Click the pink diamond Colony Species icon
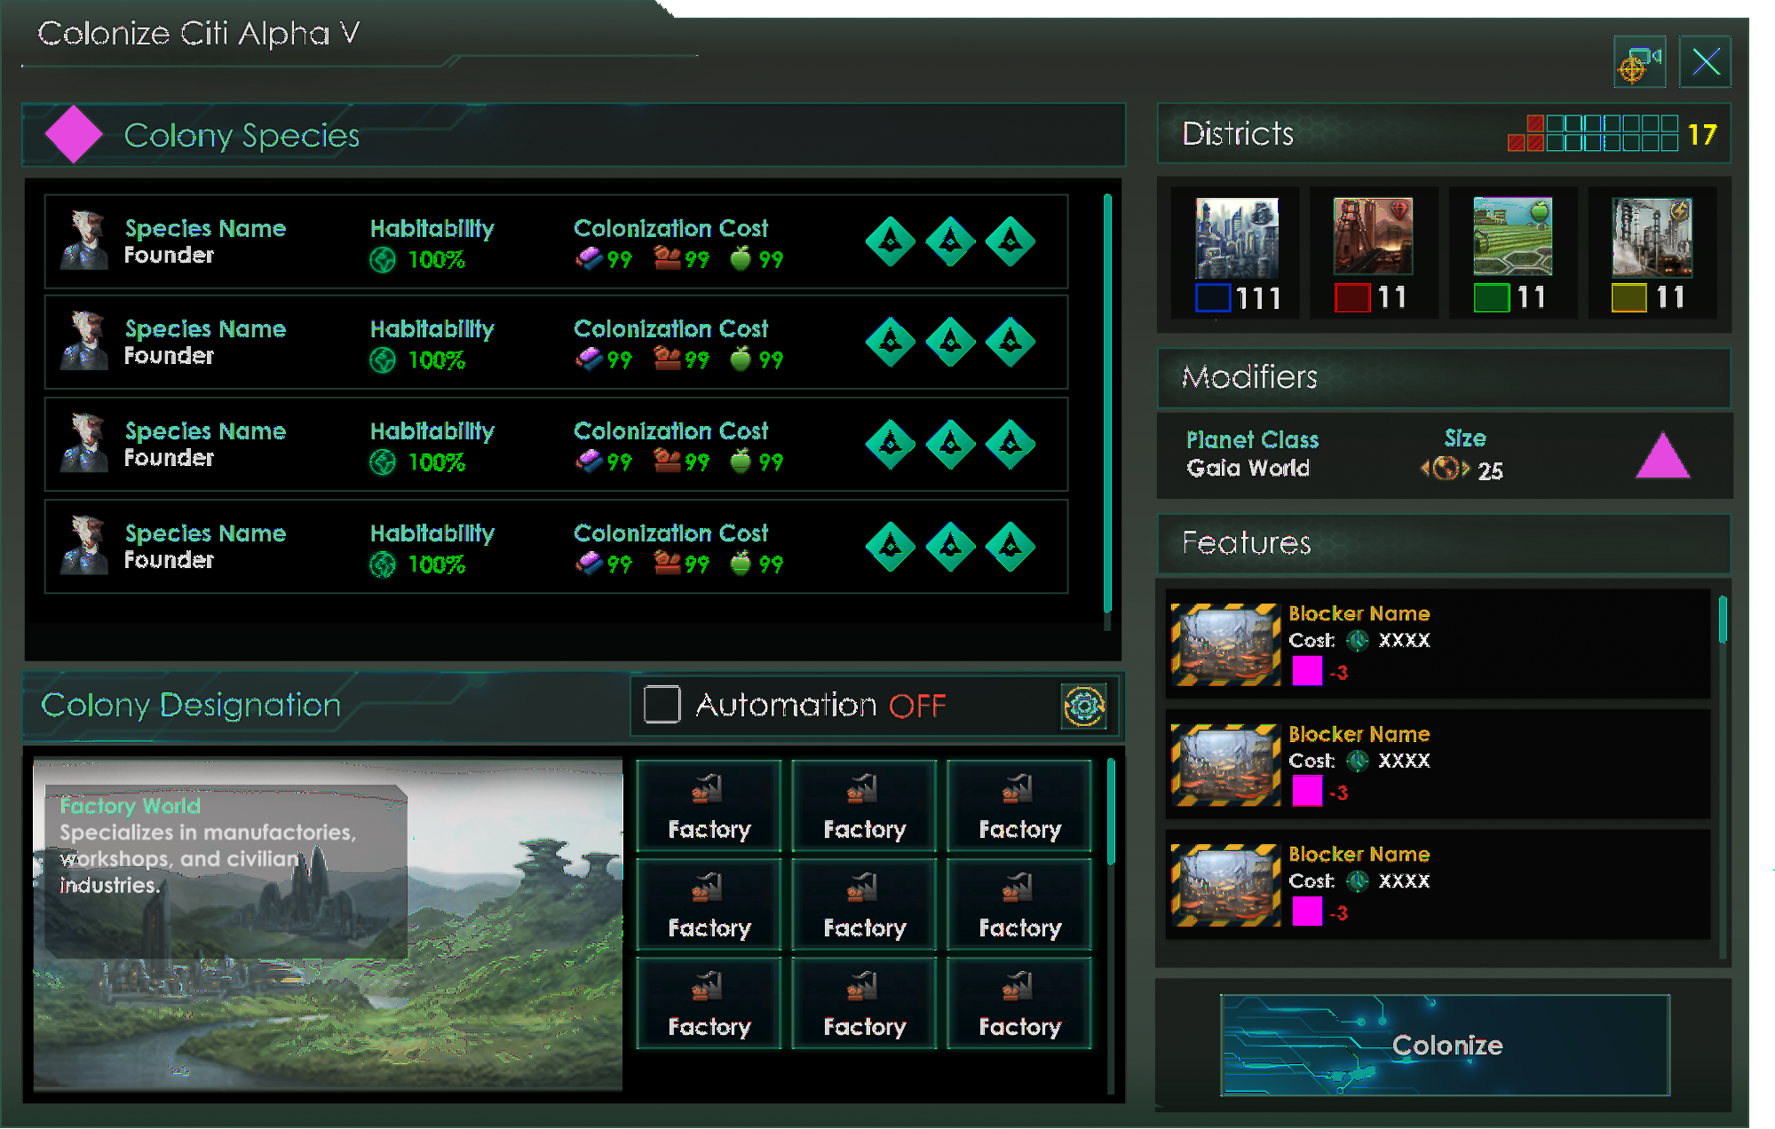1775x1129 pixels. point(74,135)
